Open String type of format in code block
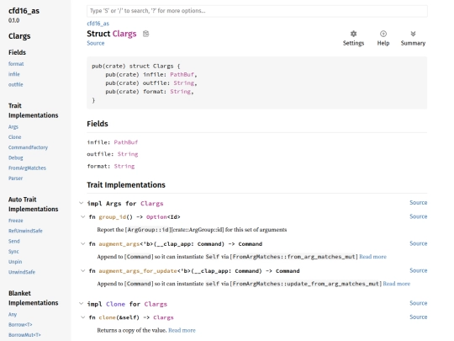Image resolution: width=454 pixels, height=341 pixels. (x=180, y=92)
